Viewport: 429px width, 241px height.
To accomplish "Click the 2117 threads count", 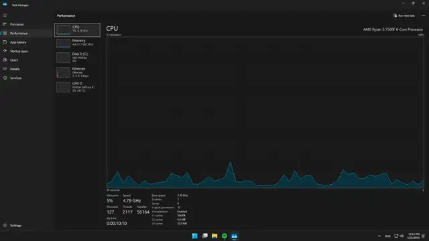I will [x=127, y=212].
